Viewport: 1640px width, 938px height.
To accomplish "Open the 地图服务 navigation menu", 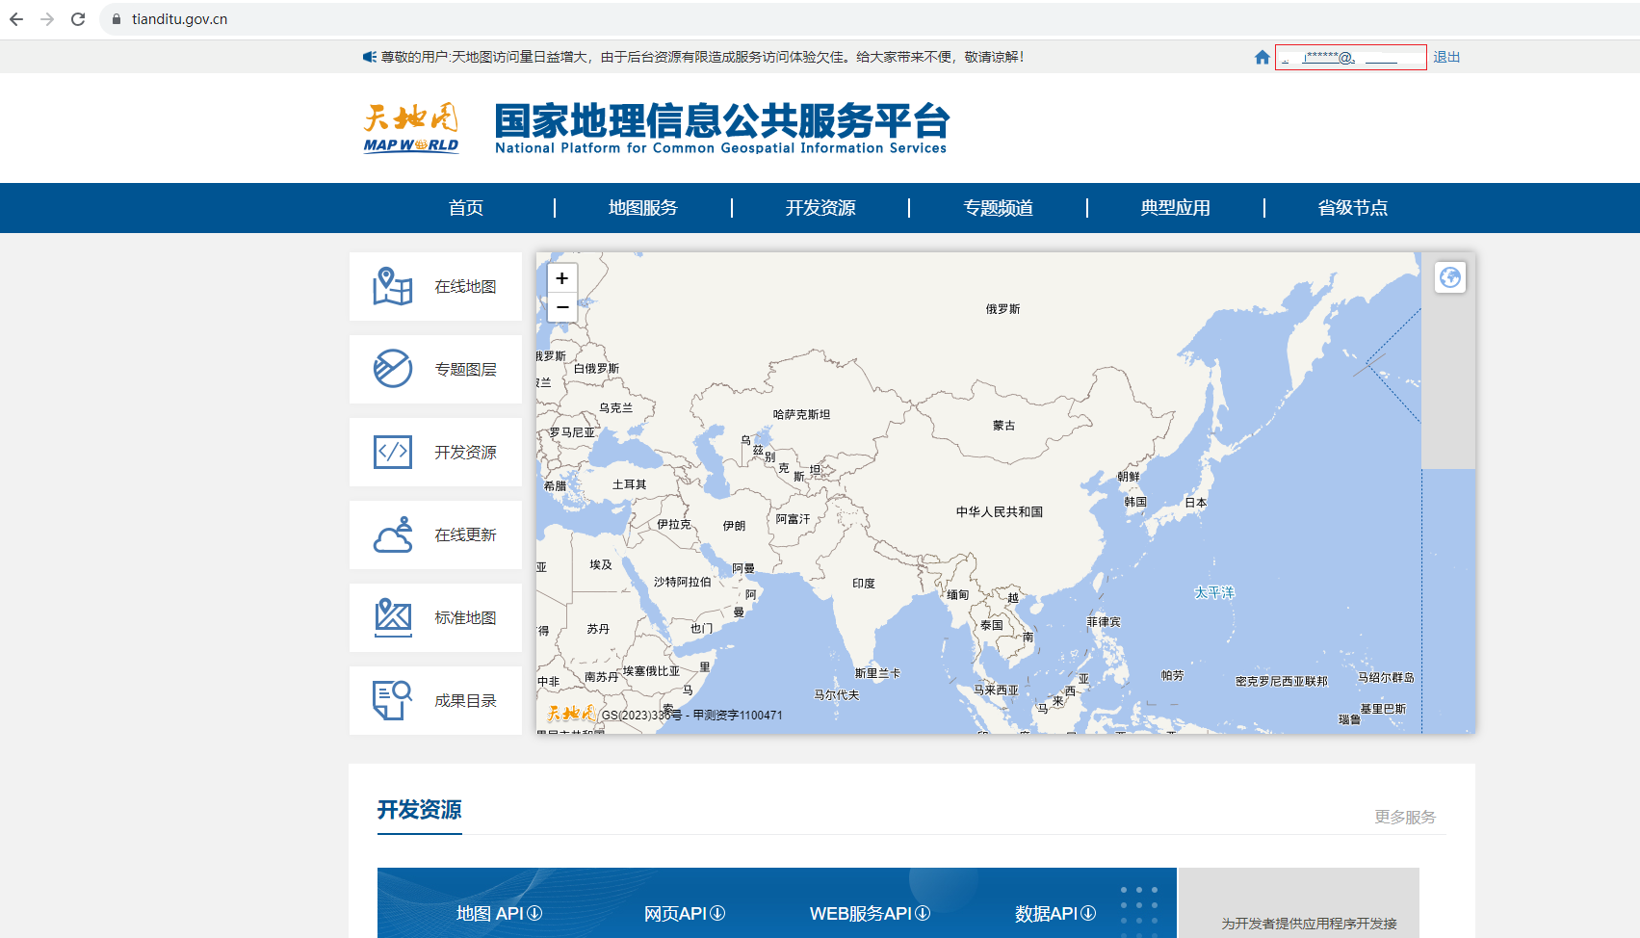I will pyautogui.click(x=643, y=208).
